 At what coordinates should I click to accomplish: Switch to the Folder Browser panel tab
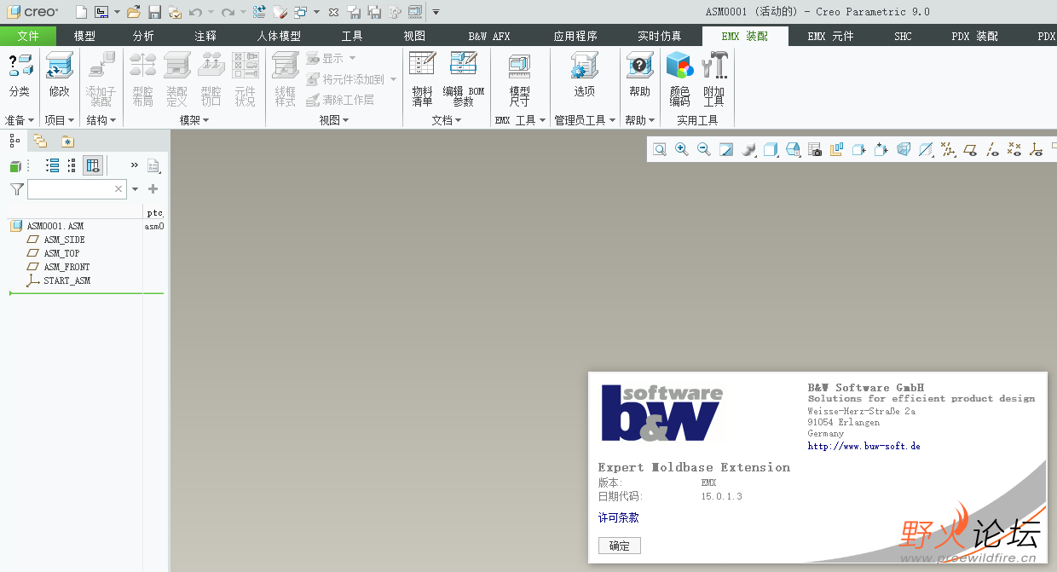(40, 142)
